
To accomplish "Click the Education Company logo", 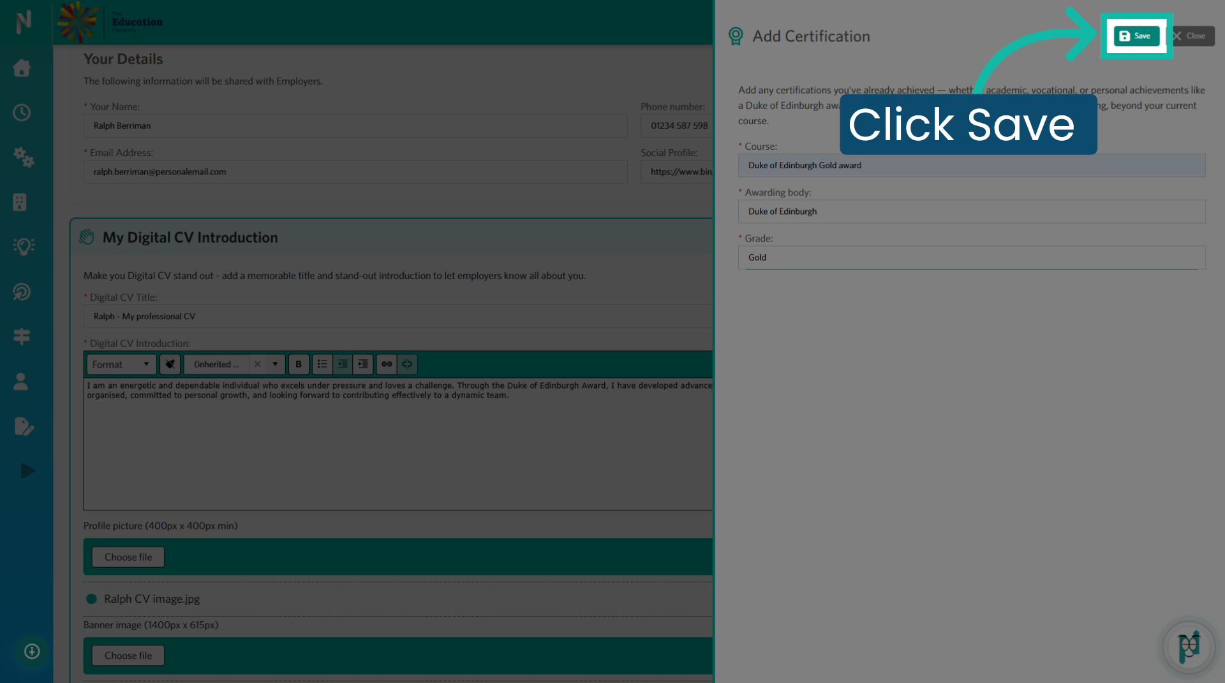I will click(x=110, y=22).
